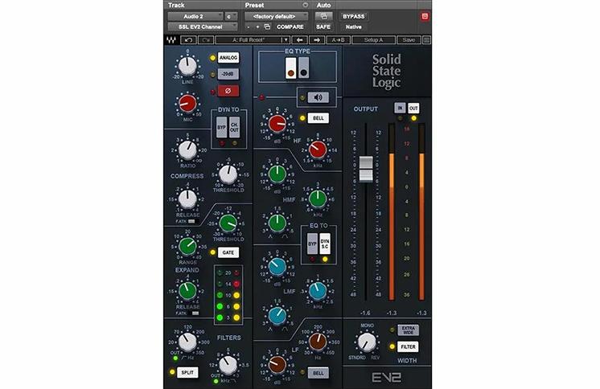Click the high-pass filter Hz knob
The width and height of the screenshot is (600, 389).
(188, 342)
